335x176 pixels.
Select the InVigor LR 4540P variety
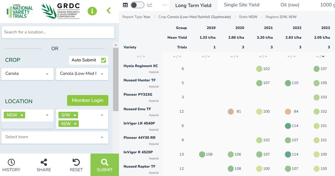(x=139, y=123)
